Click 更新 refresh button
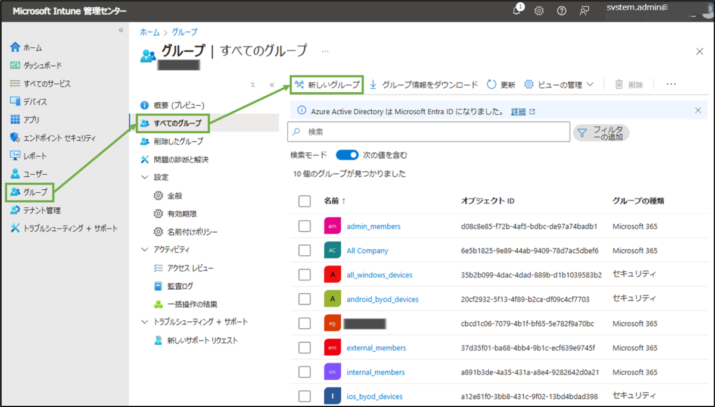This screenshot has width=715, height=407. (x=501, y=84)
